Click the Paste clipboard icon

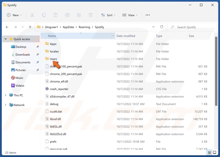[x=56, y=15]
